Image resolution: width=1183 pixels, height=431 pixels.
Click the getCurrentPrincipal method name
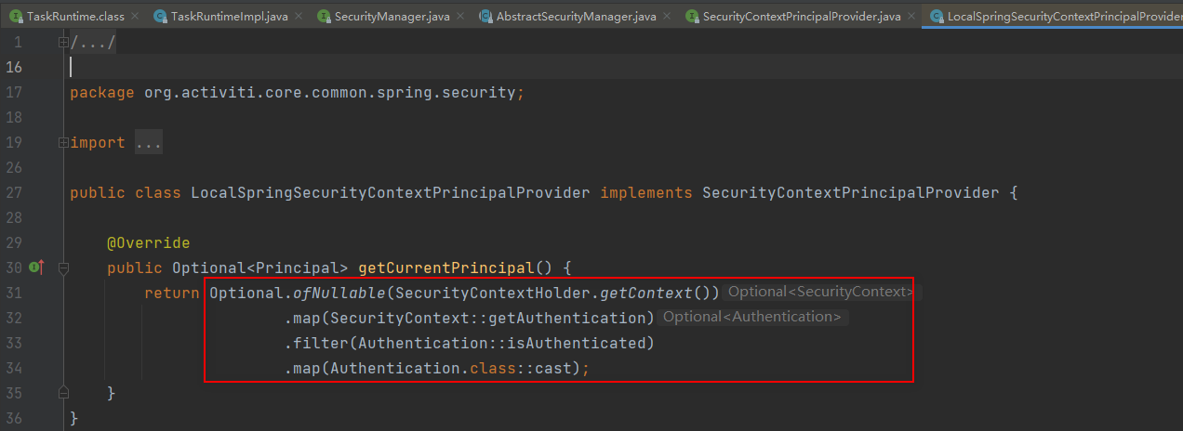point(446,268)
